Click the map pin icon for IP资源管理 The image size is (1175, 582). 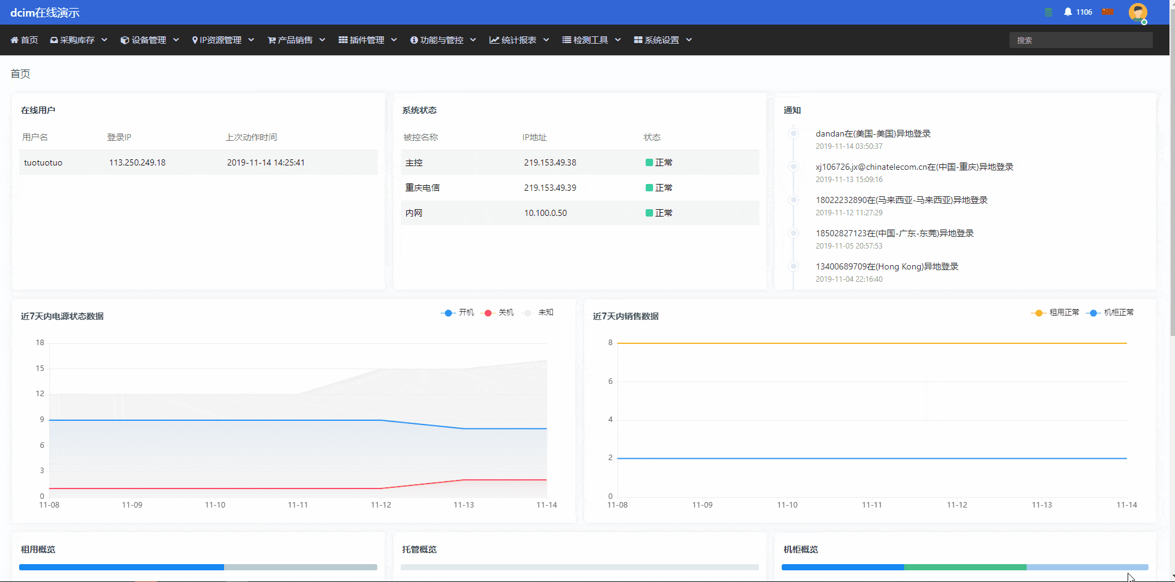pyautogui.click(x=194, y=40)
